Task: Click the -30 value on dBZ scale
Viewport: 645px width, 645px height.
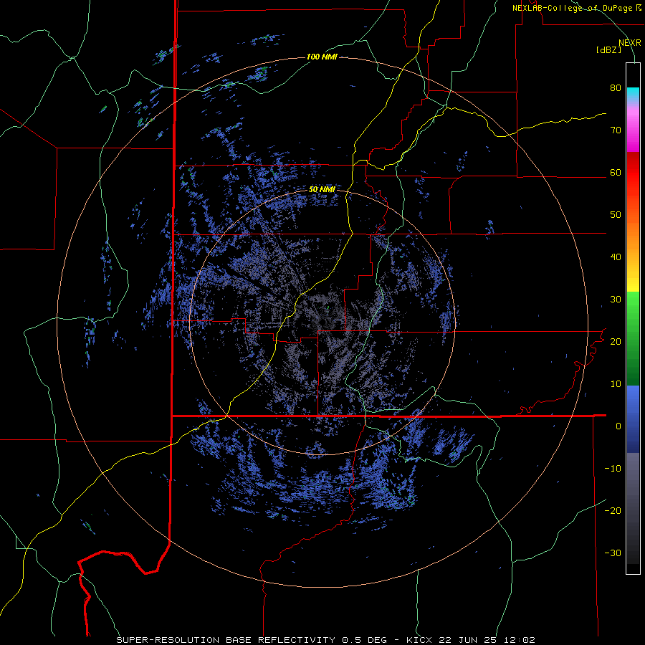Action: 613,553
